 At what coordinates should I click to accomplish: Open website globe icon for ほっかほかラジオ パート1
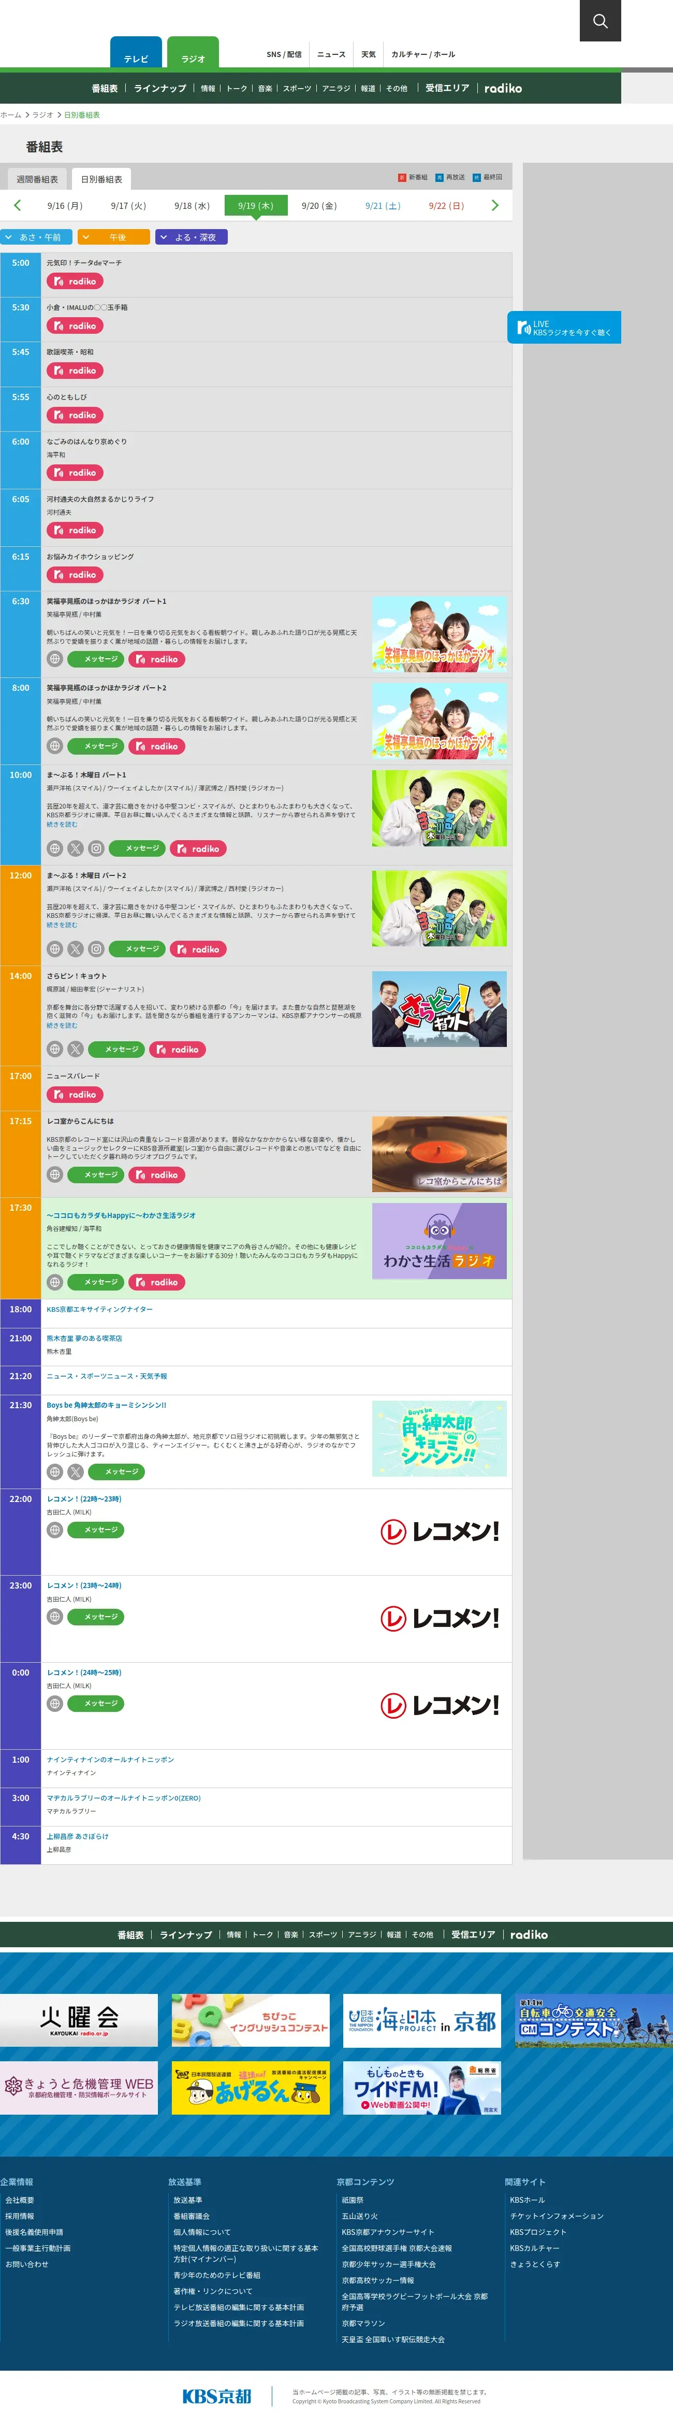point(55,659)
